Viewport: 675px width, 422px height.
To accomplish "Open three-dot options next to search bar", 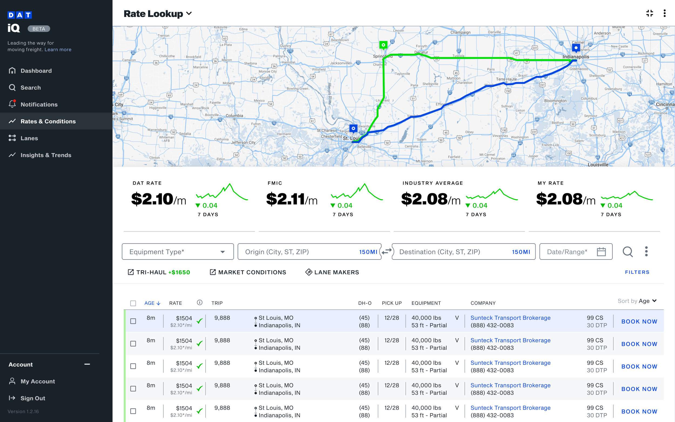I will 646,251.
